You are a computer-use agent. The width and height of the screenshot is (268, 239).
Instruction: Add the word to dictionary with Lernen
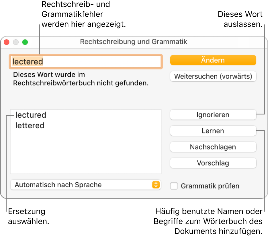pos(213,131)
